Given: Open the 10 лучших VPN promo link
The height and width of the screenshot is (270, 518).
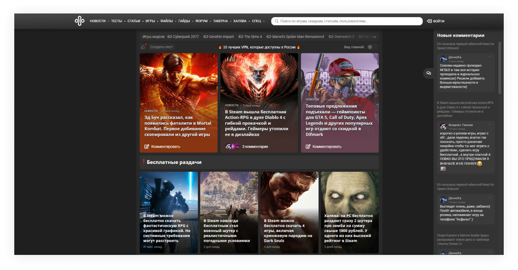Looking at the screenshot, I should coord(259,47).
